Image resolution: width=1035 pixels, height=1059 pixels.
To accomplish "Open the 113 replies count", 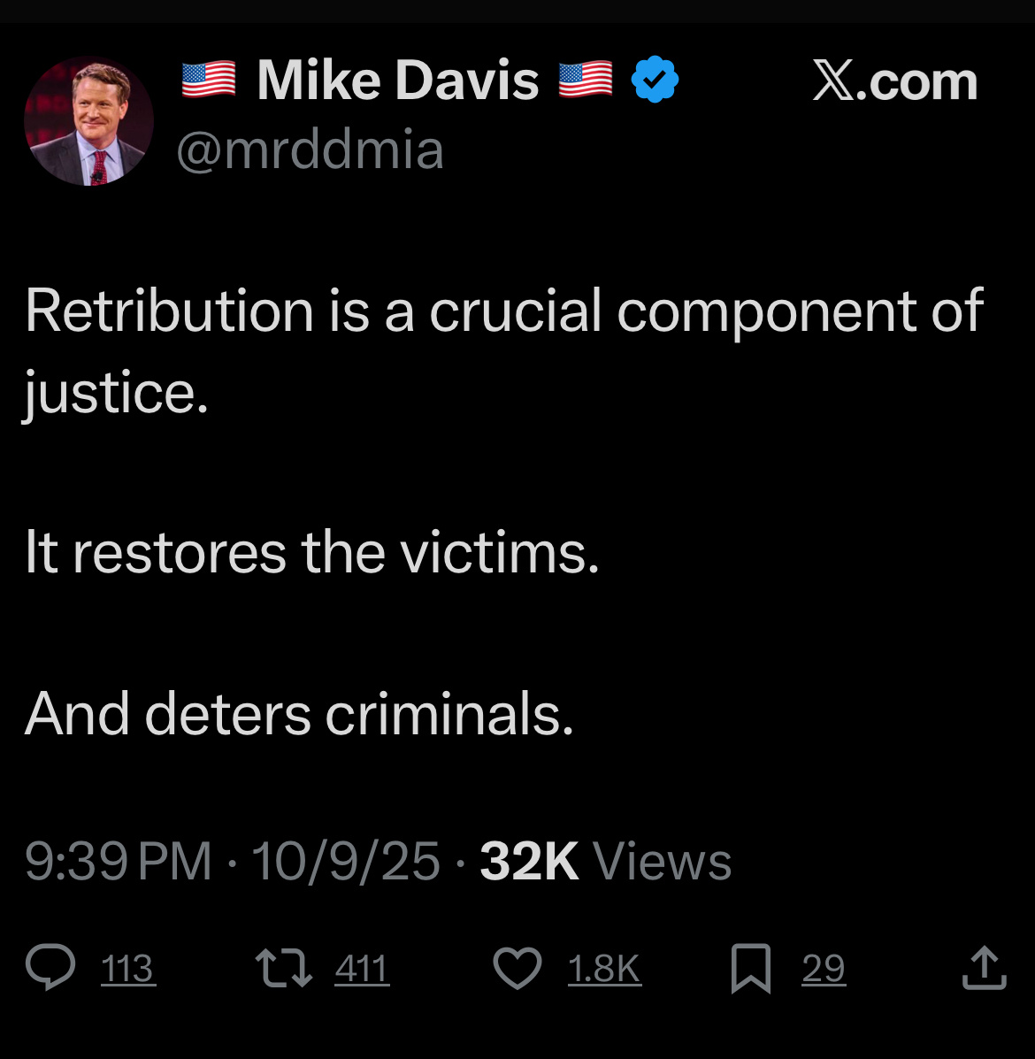I will point(128,969).
